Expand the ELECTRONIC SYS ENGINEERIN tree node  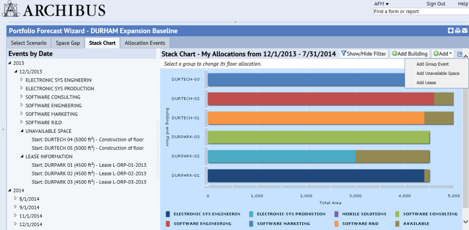(x=21, y=80)
